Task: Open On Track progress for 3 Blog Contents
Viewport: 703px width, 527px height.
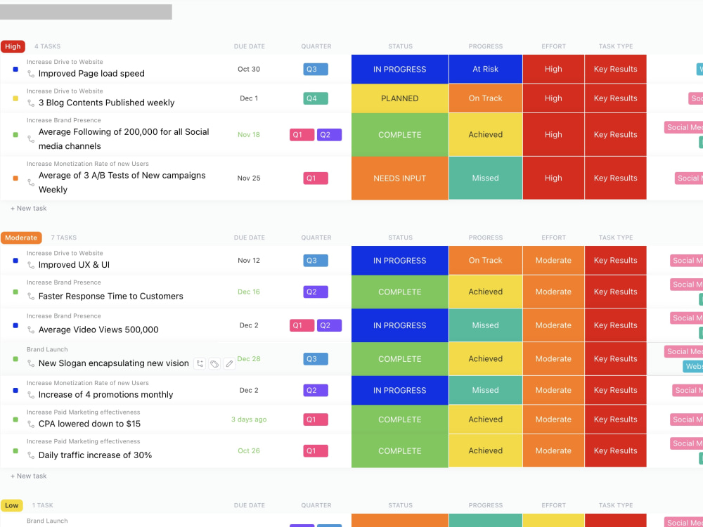Action: pyautogui.click(x=486, y=98)
